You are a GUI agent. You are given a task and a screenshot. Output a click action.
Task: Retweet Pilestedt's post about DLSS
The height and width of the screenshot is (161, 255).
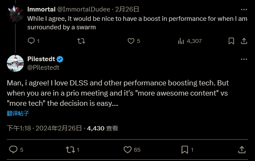[70, 150]
